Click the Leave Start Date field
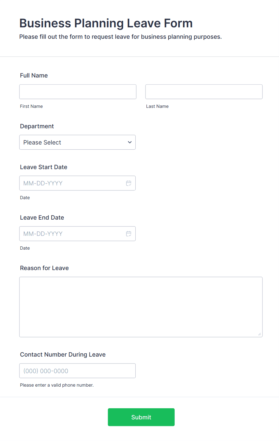 pyautogui.click(x=77, y=183)
